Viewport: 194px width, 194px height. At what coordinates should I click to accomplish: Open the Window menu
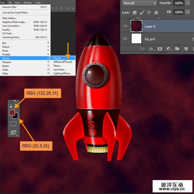28,2
